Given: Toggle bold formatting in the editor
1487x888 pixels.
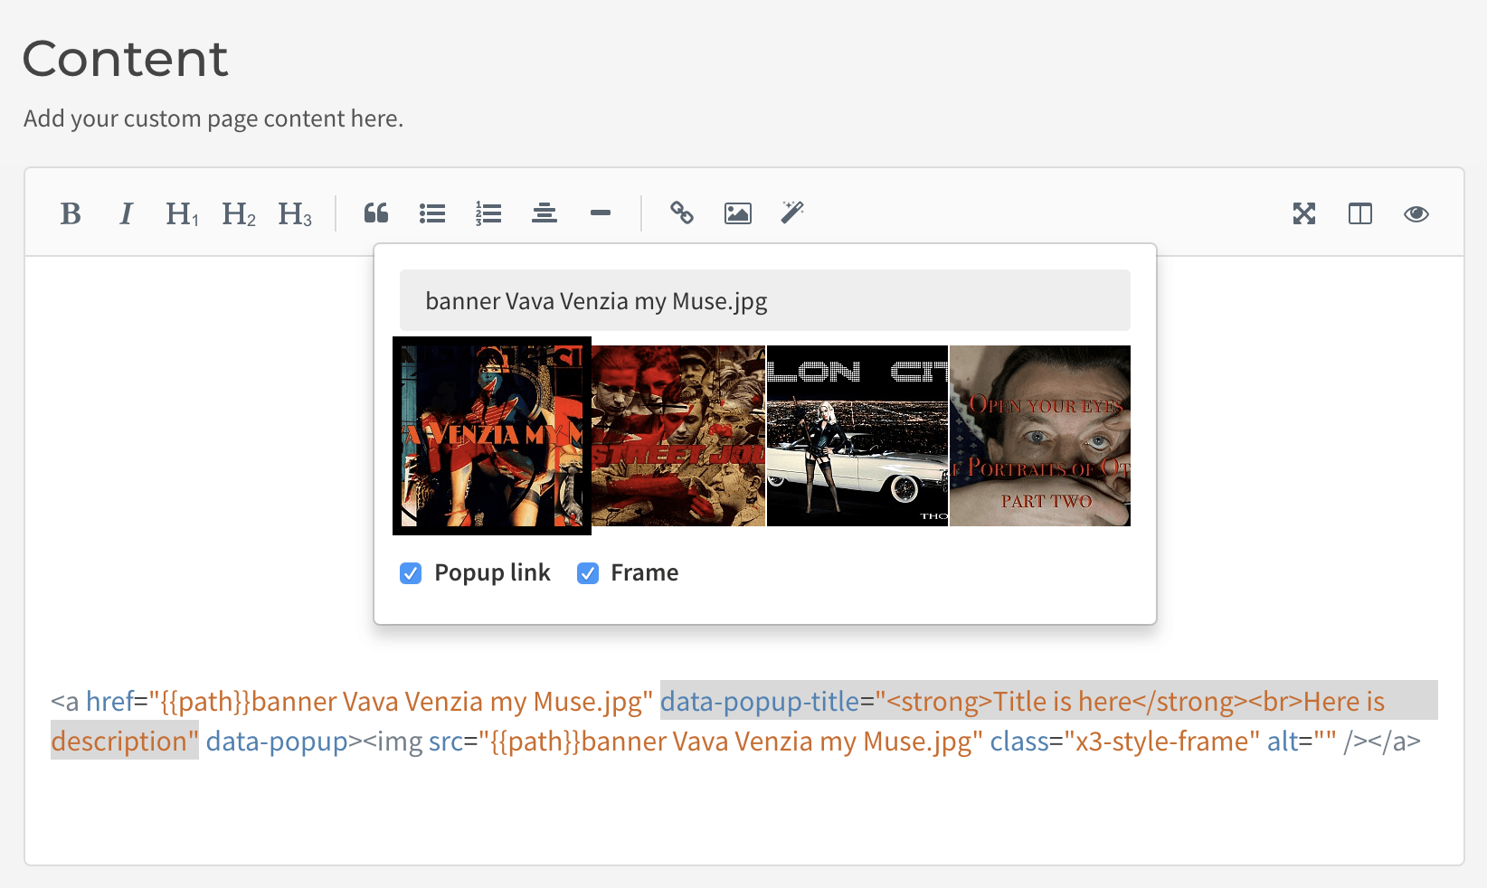Looking at the screenshot, I should pos(71,213).
